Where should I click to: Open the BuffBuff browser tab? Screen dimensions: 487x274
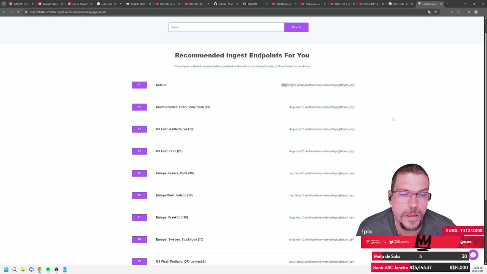[x=20, y=4]
